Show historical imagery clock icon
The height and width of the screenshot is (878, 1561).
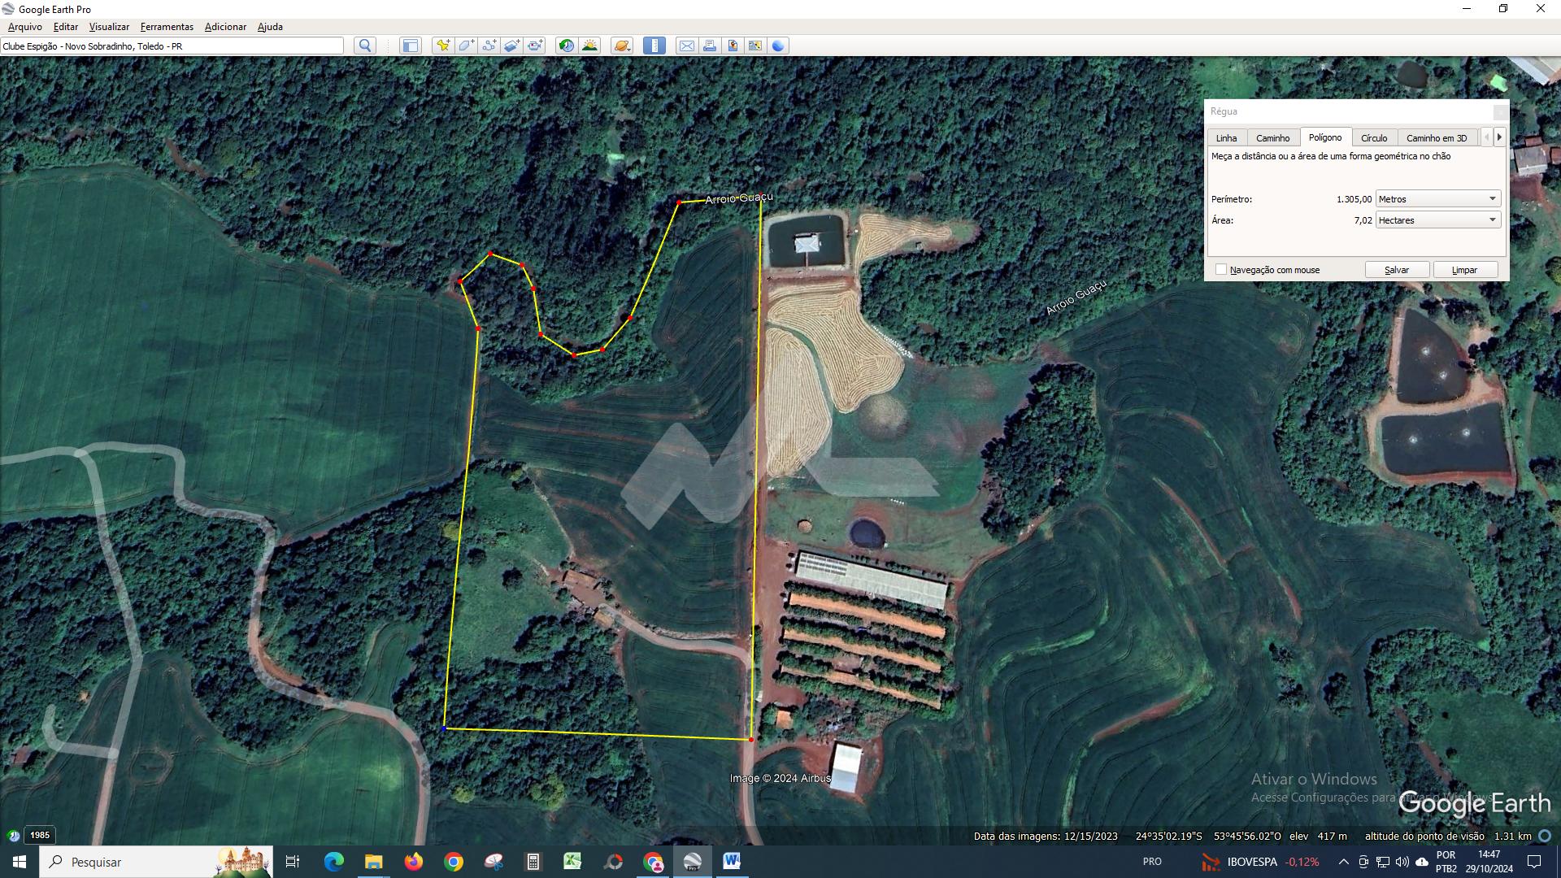[567, 46]
